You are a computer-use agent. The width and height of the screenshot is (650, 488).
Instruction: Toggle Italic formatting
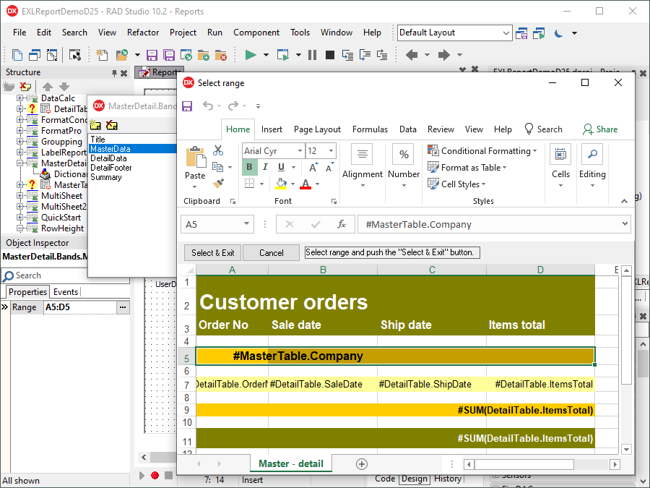pyautogui.click(x=265, y=167)
